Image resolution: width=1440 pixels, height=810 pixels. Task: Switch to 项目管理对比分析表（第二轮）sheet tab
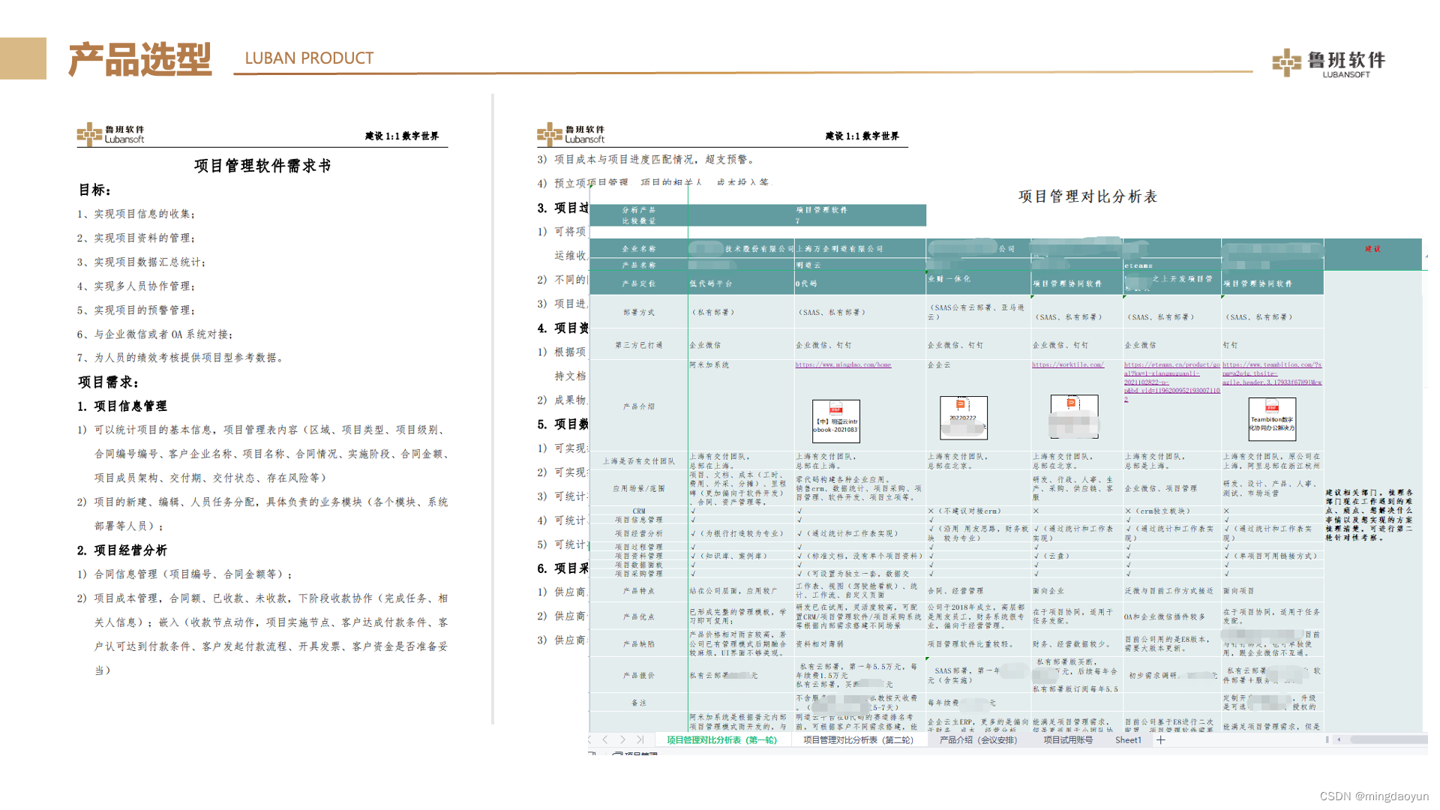click(x=858, y=740)
